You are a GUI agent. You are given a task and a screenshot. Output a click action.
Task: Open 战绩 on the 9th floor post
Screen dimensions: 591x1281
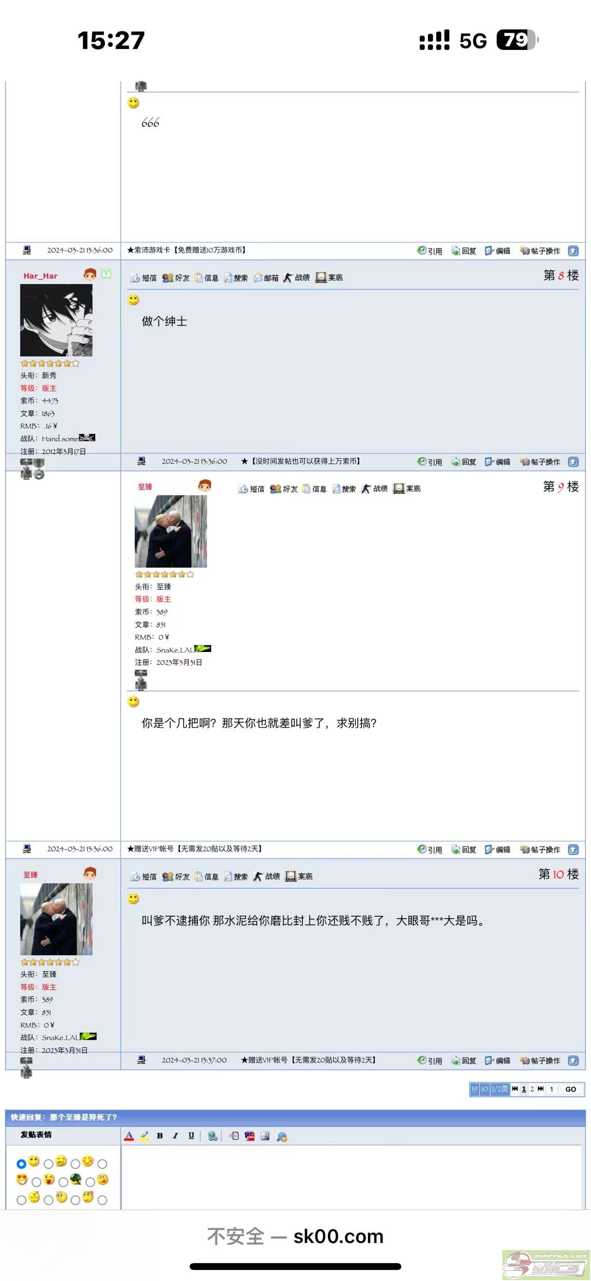pos(375,488)
